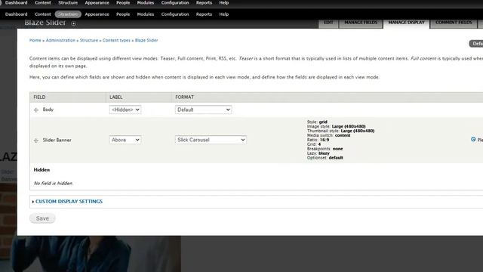Click the Blaze Slider breadcrumb link

[x=146, y=40]
